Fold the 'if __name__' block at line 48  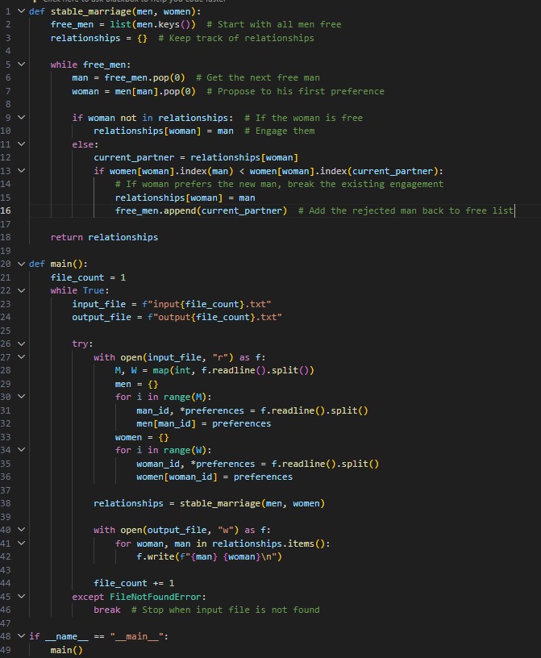click(x=21, y=636)
